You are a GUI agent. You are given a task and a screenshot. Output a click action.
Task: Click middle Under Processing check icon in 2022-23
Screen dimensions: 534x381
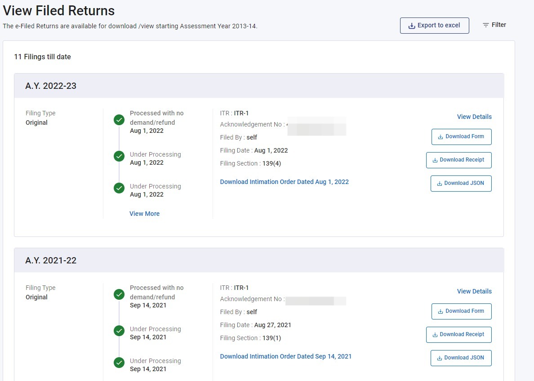(x=119, y=156)
